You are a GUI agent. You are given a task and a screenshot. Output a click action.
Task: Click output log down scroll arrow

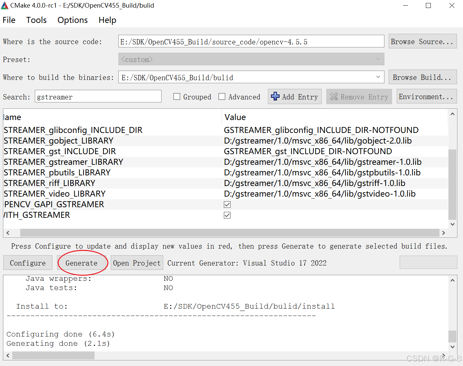point(452,347)
